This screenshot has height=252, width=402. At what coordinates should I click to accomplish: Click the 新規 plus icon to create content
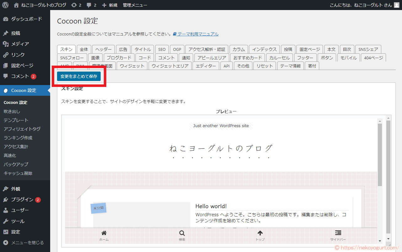[x=105, y=5]
